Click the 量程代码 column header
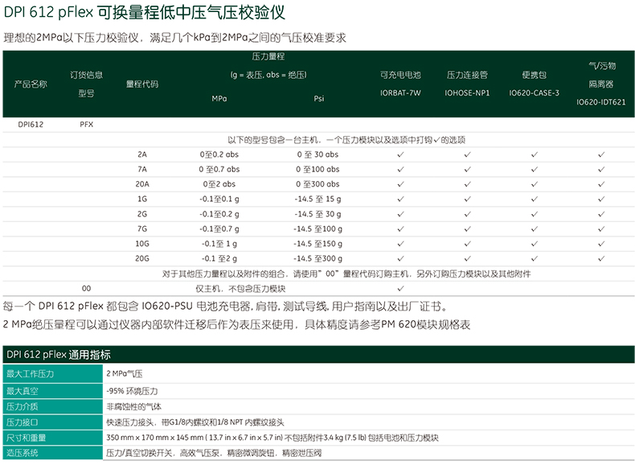This screenshot has height=465, width=635. point(142,84)
